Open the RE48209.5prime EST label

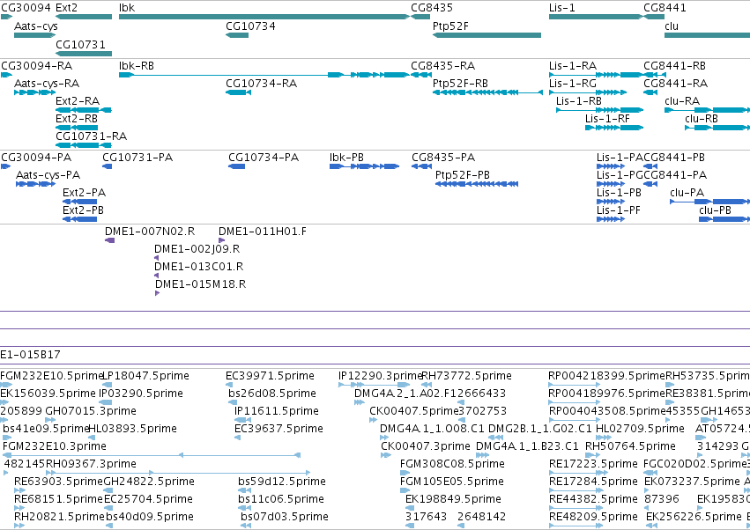[593, 517]
